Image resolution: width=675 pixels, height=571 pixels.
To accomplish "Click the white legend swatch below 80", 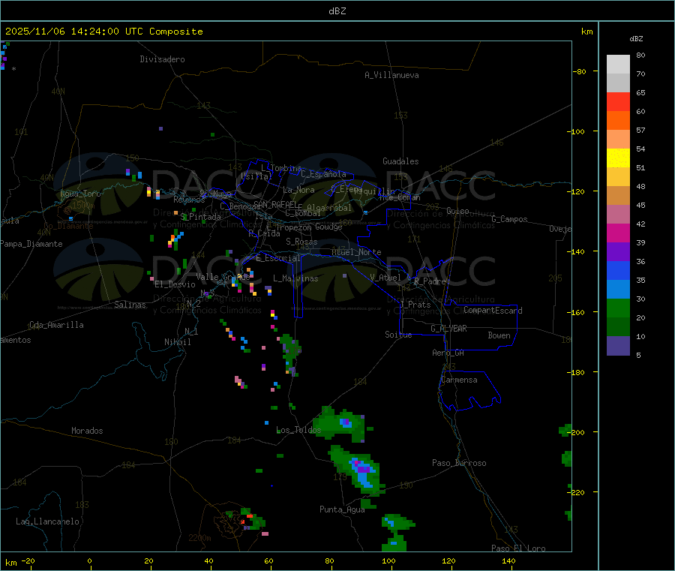I will tap(618, 65).
